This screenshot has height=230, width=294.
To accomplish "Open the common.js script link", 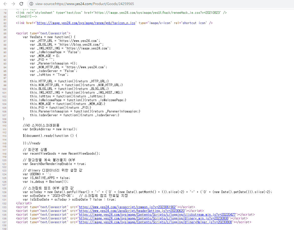I will (127, 207).
